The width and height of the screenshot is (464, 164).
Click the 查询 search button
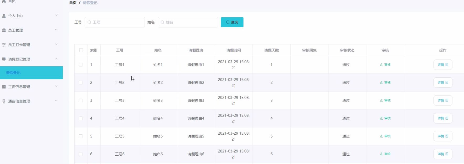(232, 22)
